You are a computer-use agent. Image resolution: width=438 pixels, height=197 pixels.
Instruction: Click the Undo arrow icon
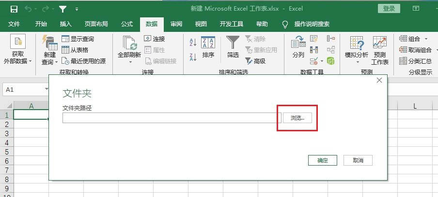pos(28,9)
